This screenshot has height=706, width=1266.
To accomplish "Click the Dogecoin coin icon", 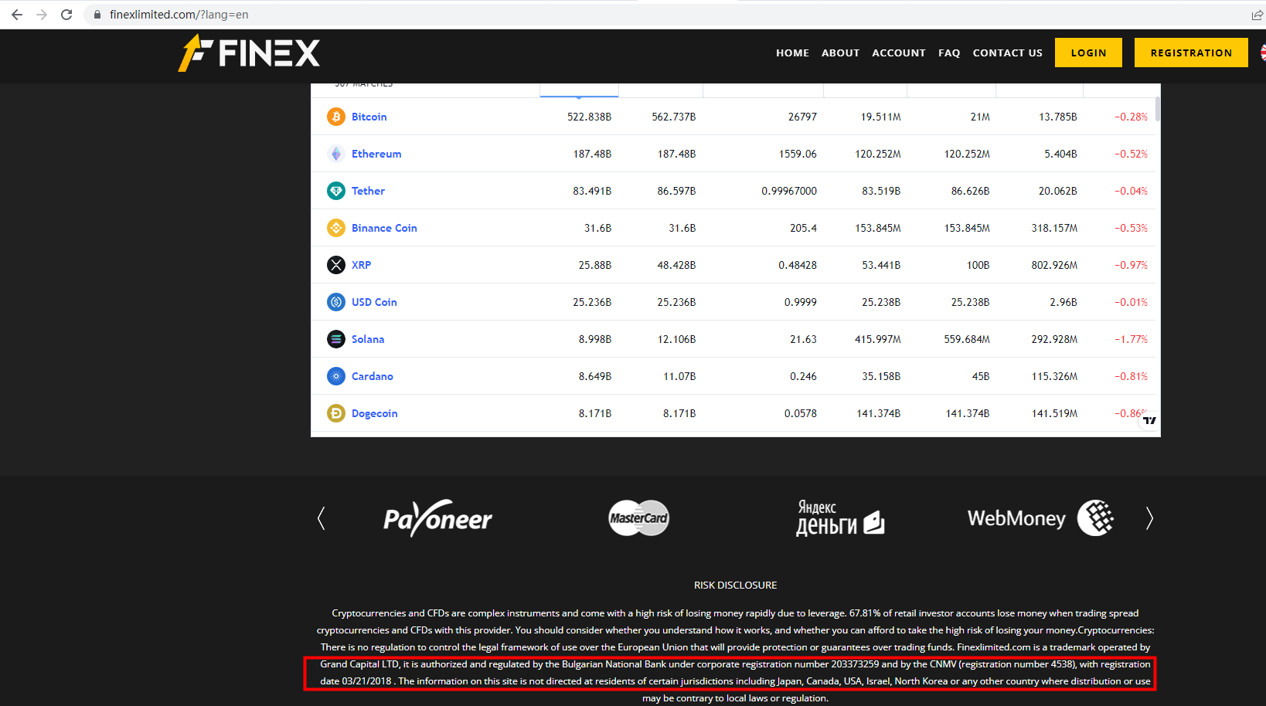I will point(336,413).
